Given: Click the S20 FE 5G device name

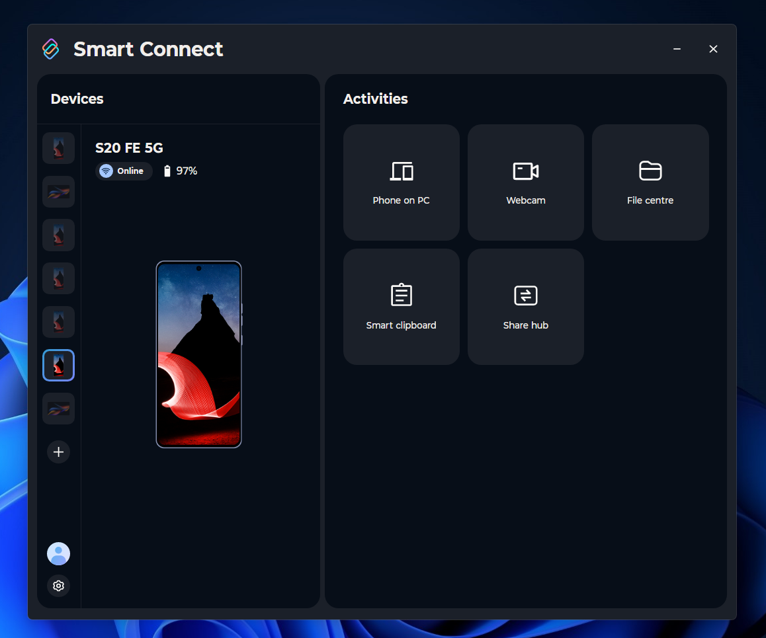Looking at the screenshot, I should (129, 148).
